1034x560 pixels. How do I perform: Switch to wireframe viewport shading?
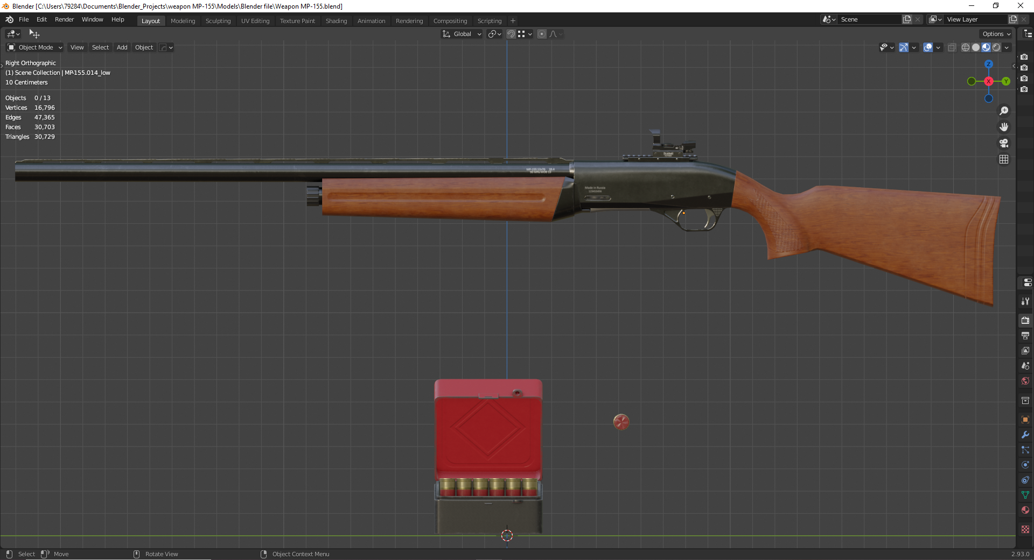(x=966, y=47)
